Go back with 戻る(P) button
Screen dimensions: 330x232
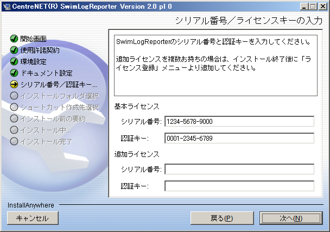pyautogui.click(x=222, y=218)
